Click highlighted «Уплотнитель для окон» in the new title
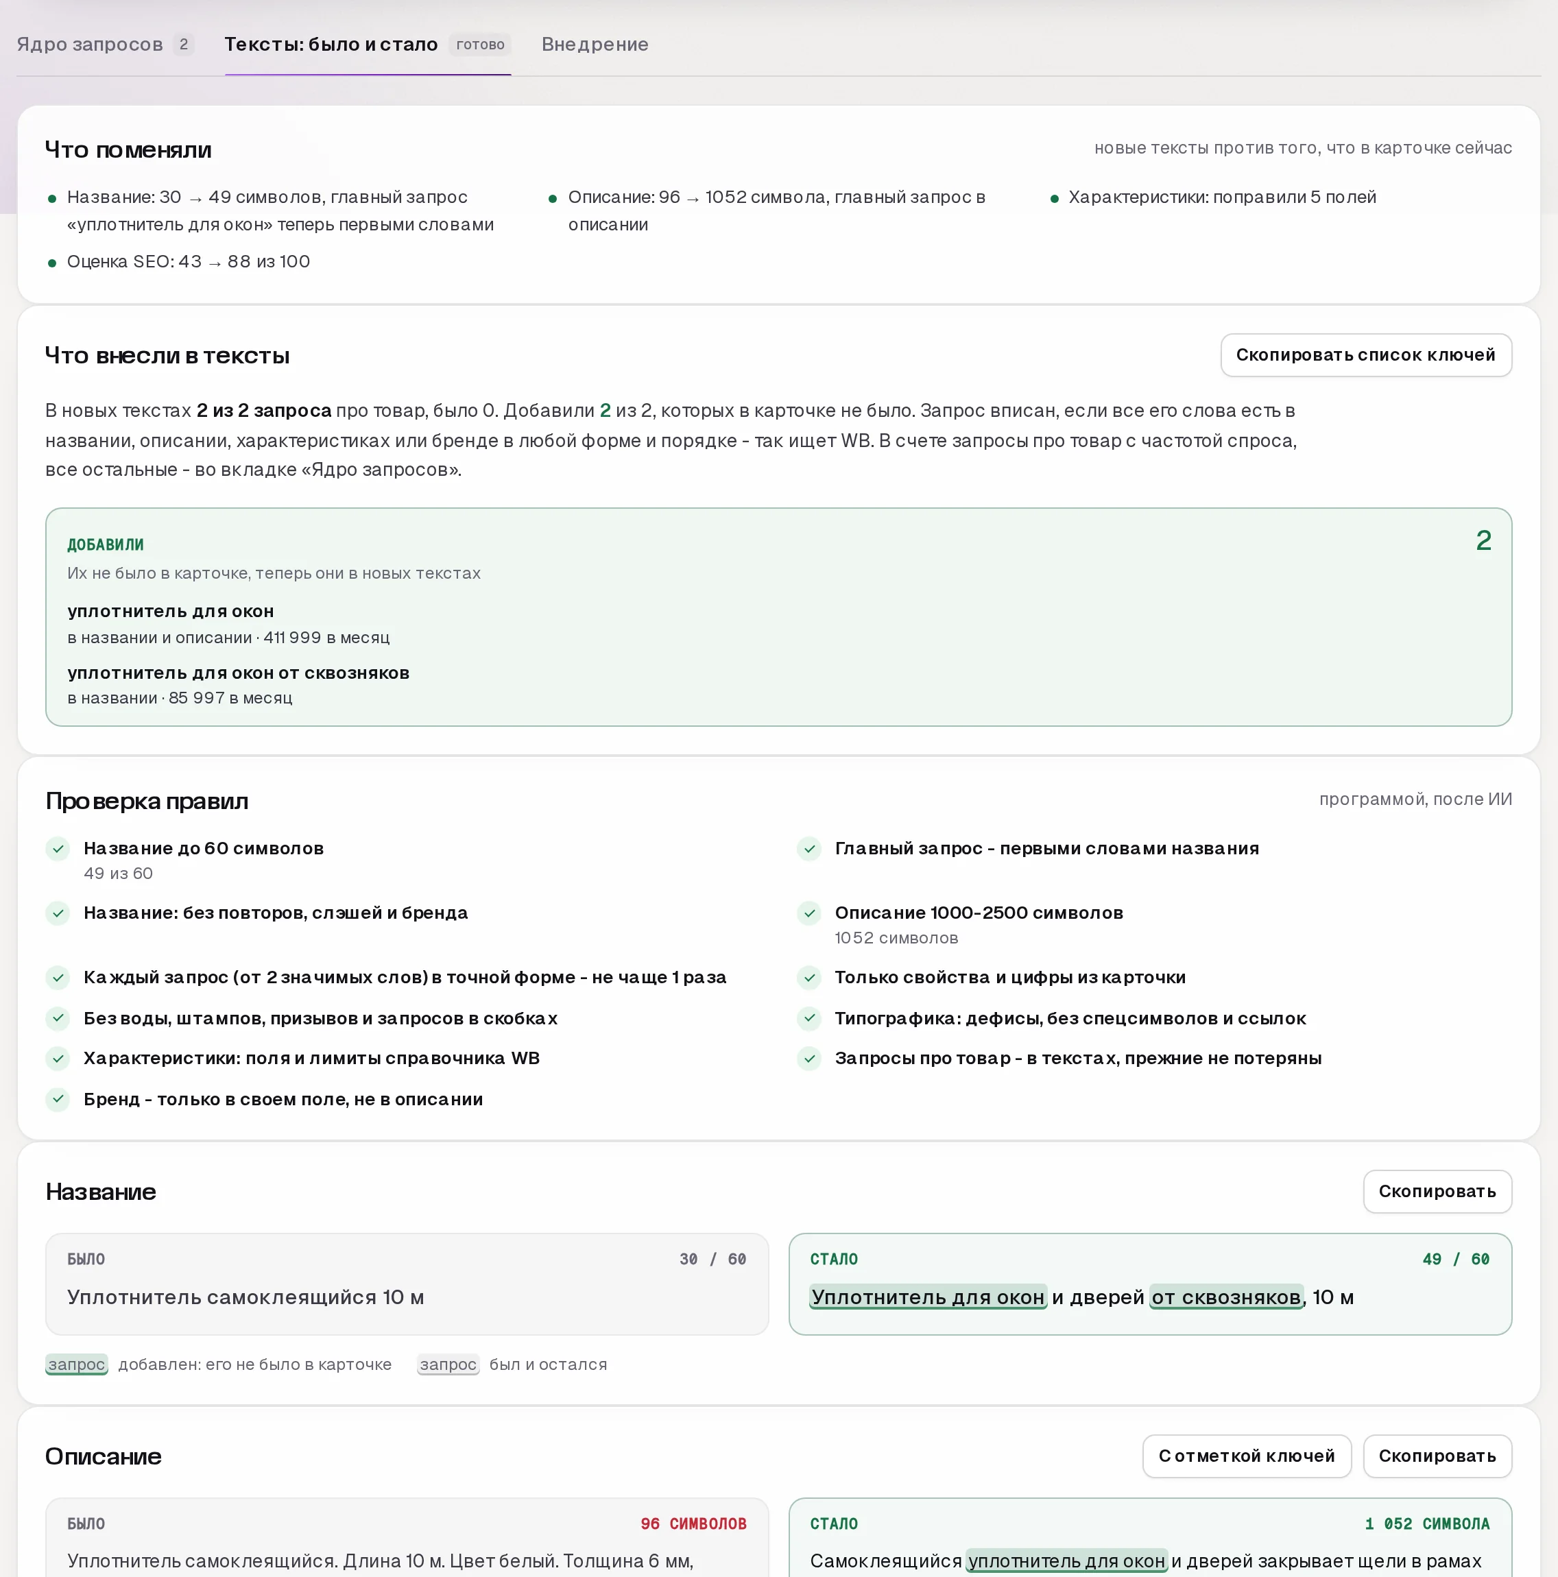This screenshot has width=1558, height=1577. point(928,1297)
